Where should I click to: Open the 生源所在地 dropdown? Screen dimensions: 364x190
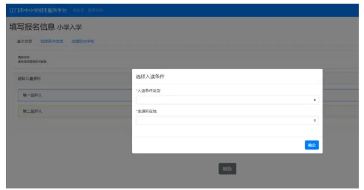point(227,121)
